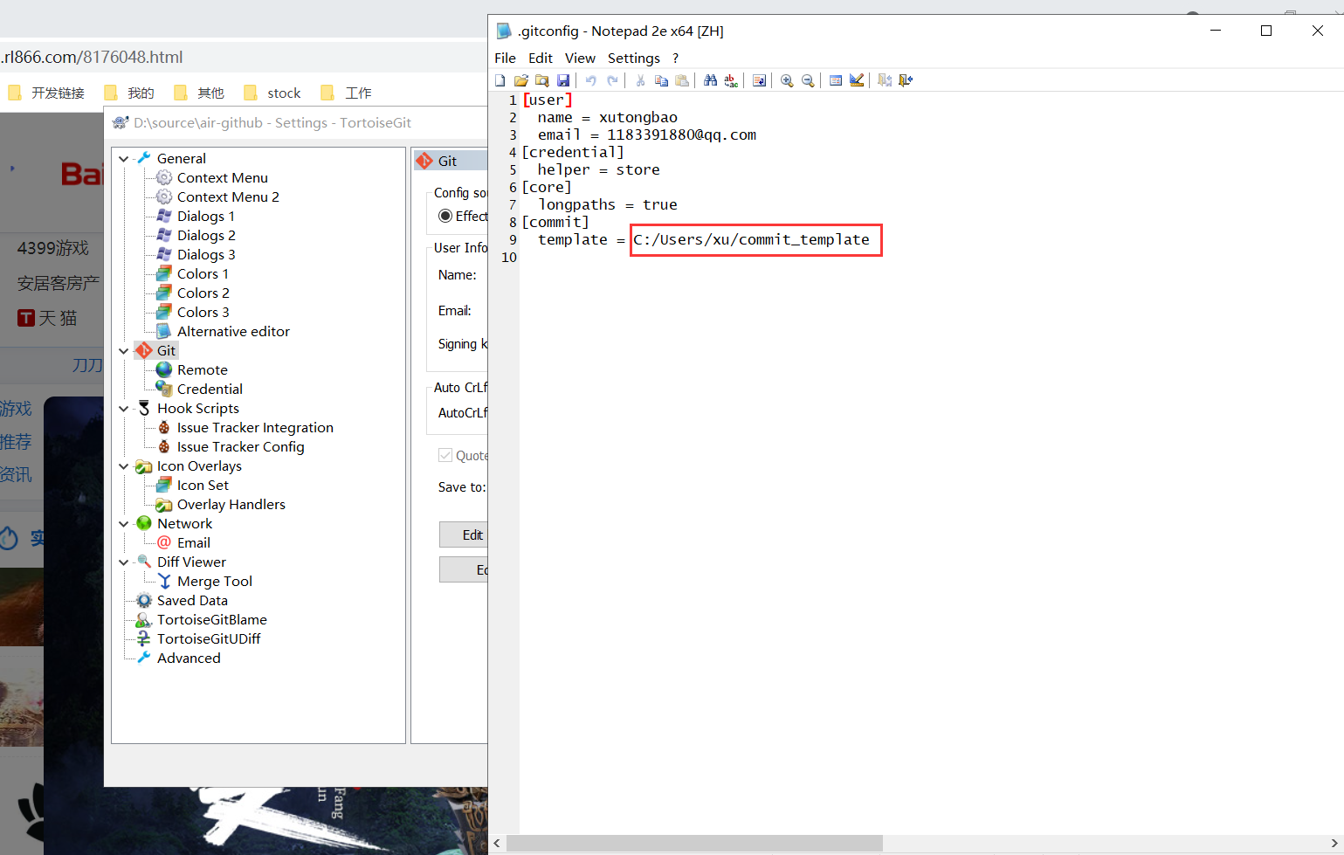Click the save-and-exit toolbar icon
This screenshot has width=1344, height=855.
click(x=885, y=80)
